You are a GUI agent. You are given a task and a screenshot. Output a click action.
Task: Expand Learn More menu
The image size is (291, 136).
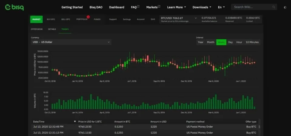(x=176, y=7)
